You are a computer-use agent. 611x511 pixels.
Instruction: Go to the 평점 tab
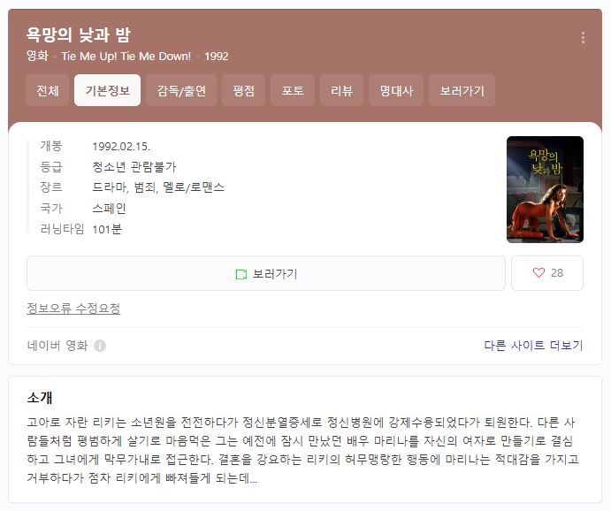(x=243, y=90)
